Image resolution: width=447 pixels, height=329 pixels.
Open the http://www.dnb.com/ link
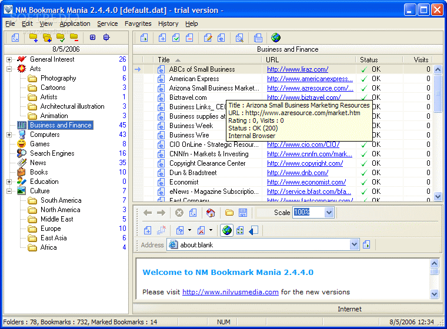(298, 173)
